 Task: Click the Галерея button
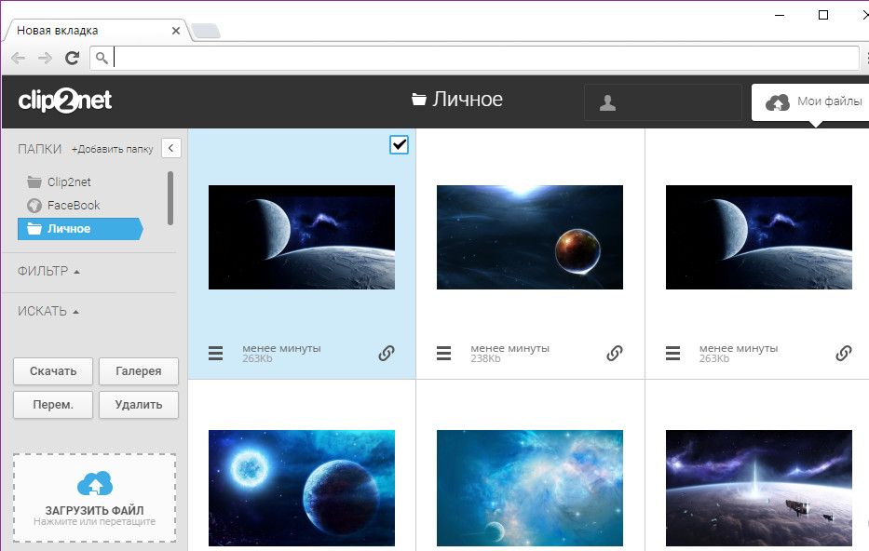pyautogui.click(x=139, y=371)
